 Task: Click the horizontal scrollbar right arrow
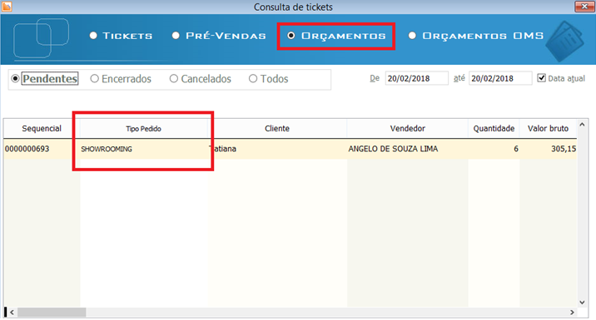click(x=572, y=312)
